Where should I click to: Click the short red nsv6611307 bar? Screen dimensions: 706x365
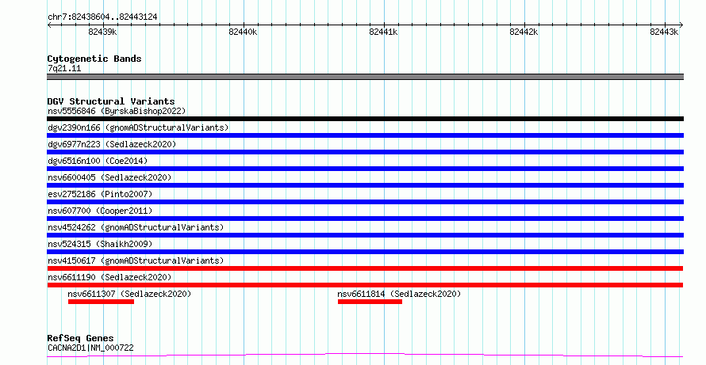click(102, 302)
